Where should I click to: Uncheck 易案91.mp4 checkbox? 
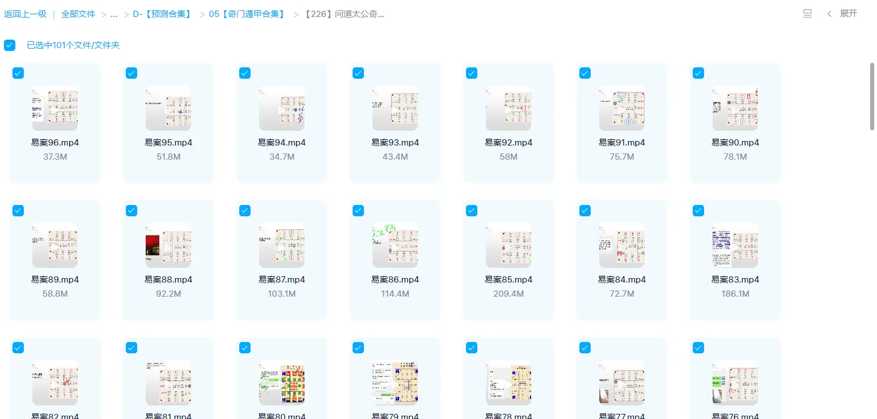click(585, 73)
